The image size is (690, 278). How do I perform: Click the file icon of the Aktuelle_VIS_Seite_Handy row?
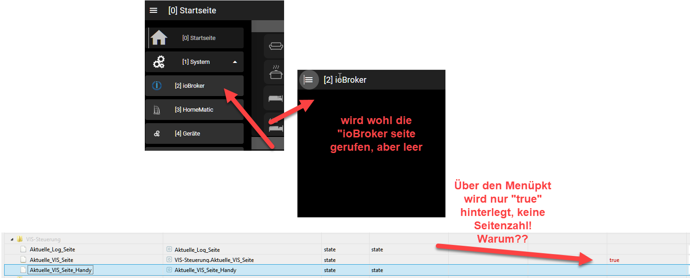(x=23, y=270)
